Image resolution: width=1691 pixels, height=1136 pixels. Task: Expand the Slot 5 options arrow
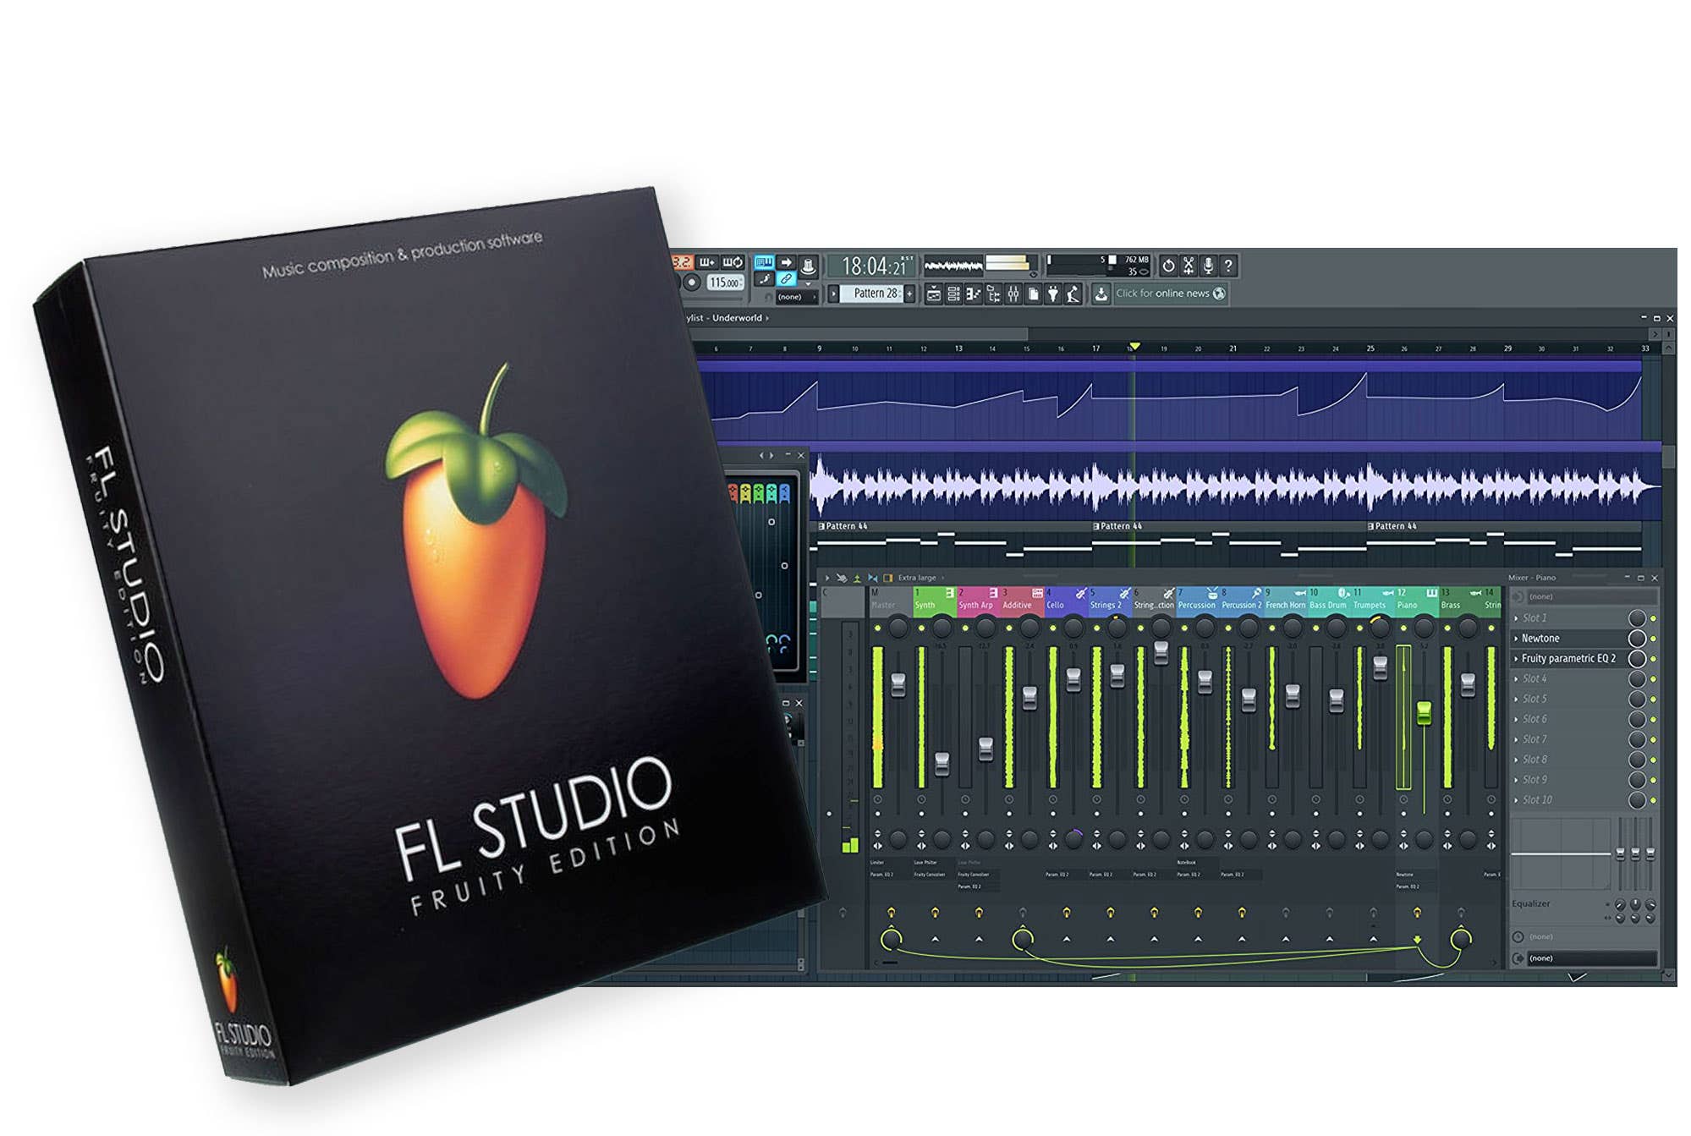tap(1516, 700)
